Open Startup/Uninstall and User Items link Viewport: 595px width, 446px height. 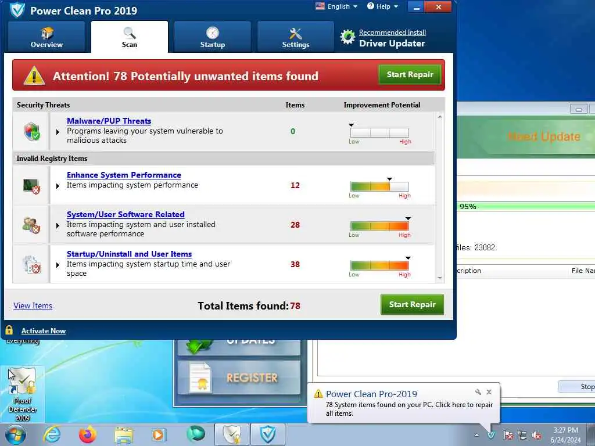point(130,254)
